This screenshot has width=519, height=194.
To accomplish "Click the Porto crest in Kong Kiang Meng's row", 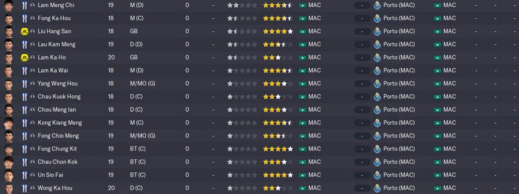I will (377, 123).
